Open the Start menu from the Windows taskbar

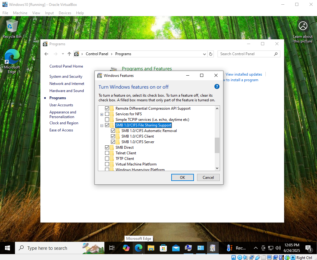pyautogui.click(x=7, y=248)
